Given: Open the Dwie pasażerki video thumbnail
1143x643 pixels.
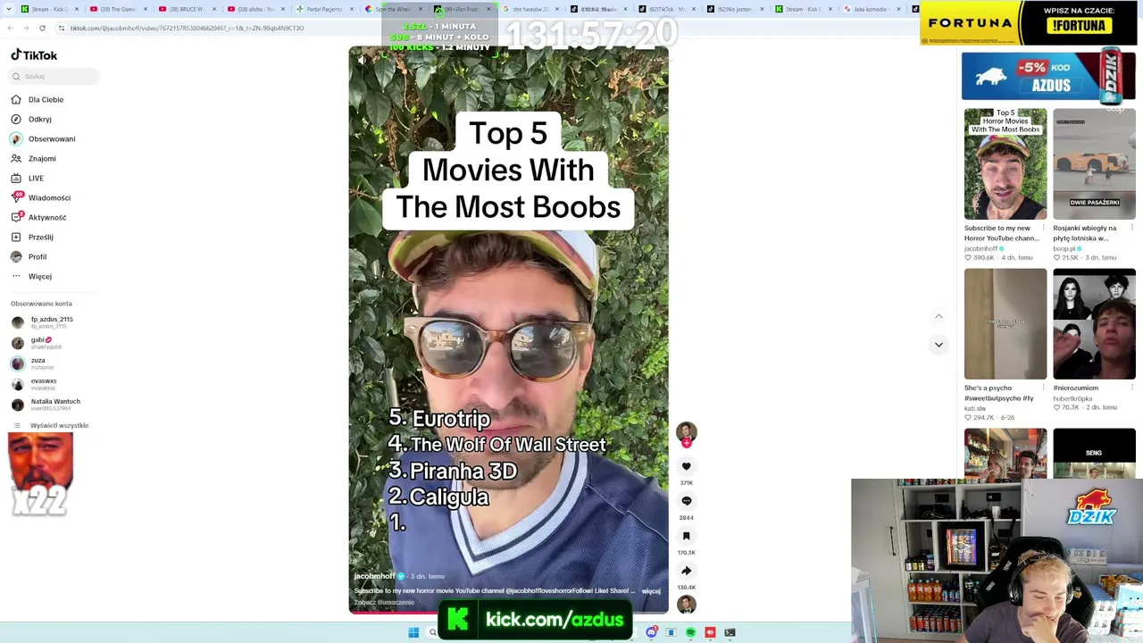Looking at the screenshot, I should (1095, 164).
